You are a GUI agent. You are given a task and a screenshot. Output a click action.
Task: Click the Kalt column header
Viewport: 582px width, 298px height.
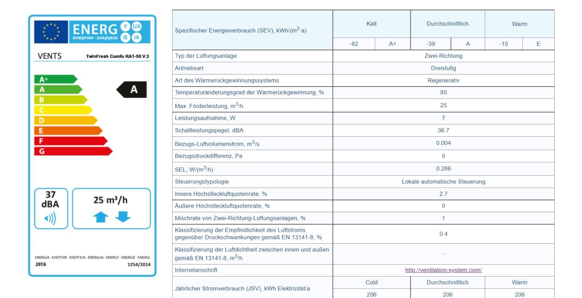[371, 24]
